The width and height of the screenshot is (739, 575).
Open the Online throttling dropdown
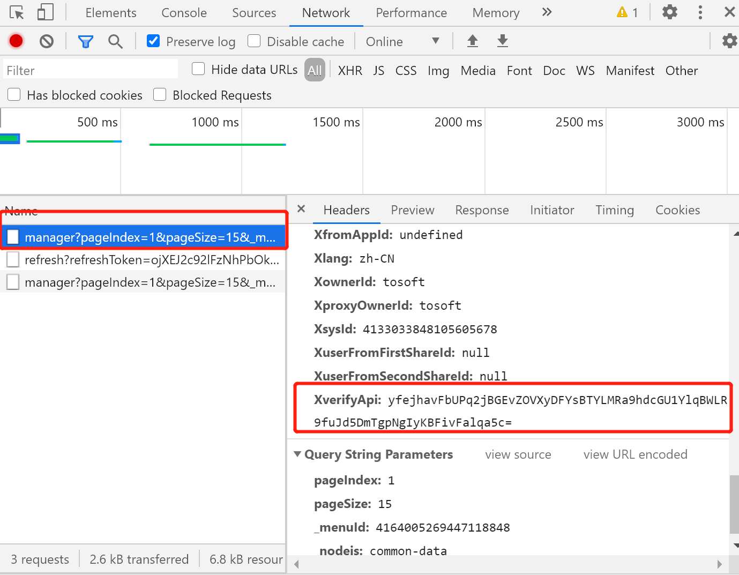pos(402,41)
